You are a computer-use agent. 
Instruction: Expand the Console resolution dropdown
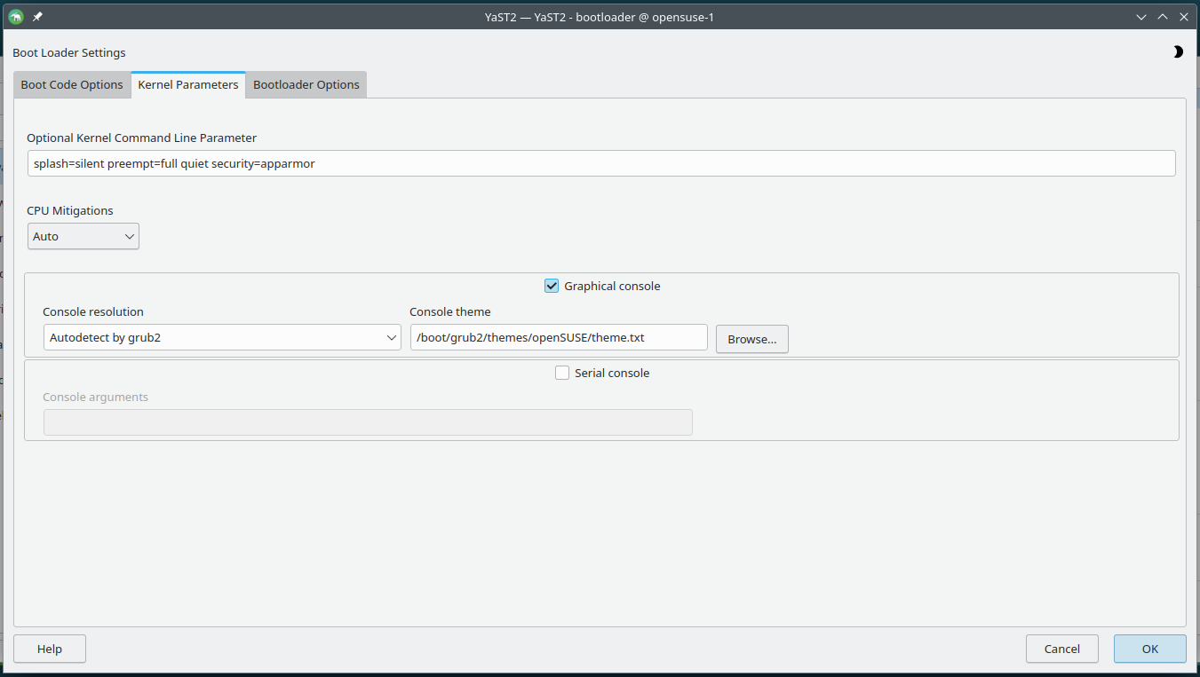pos(222,338)
